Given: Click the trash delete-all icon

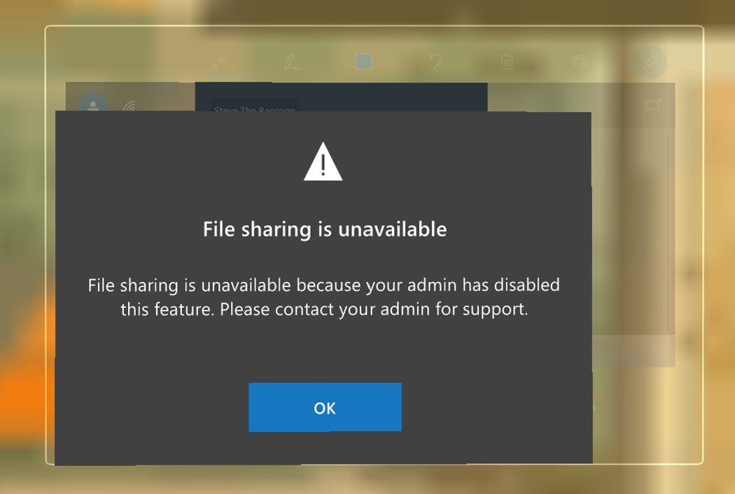Looking at the screenshot, I should [x=507, y=62].
